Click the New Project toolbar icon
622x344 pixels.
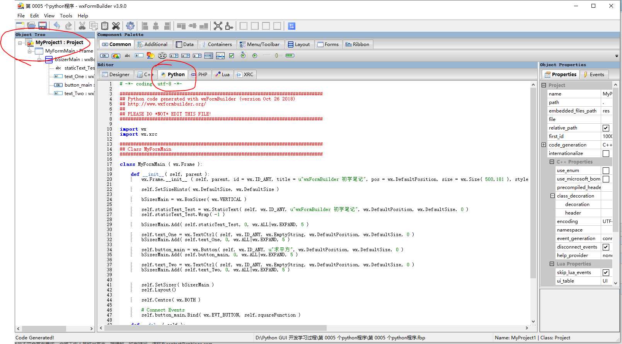(x=20, y=26)
